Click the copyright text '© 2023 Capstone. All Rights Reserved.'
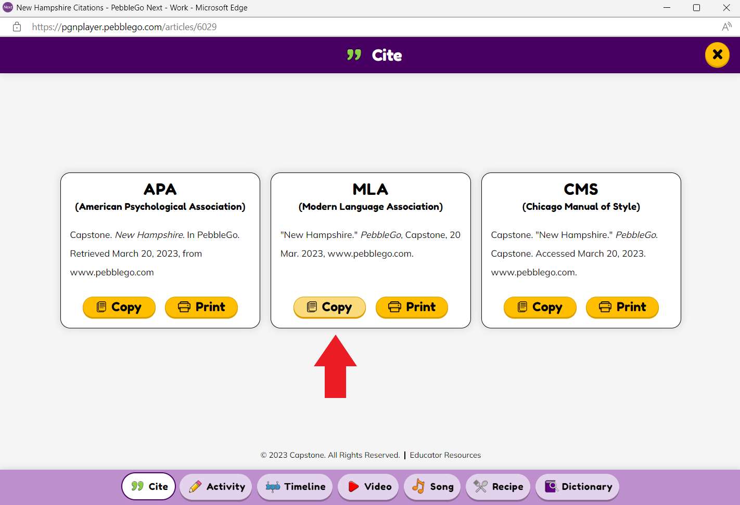Screen dimensions: 740x505 (330, 455)
